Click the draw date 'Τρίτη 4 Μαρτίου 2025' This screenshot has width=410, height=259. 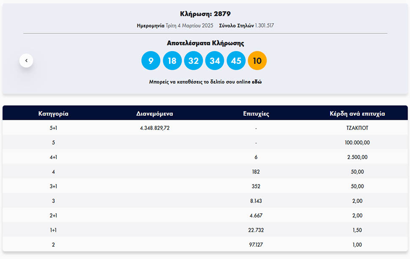click(195, 25)
